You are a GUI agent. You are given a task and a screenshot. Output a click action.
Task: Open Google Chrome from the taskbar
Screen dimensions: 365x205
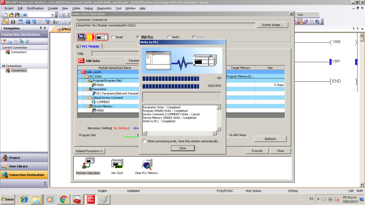(x=63, y=199)
